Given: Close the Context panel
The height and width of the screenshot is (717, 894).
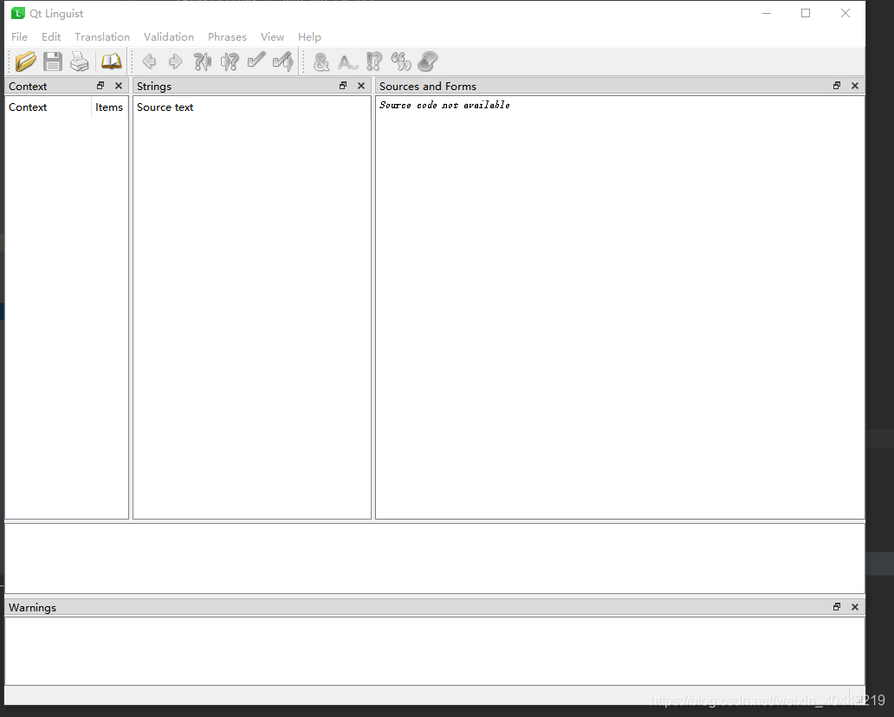Looking at the screenshot, I should [119, 86].
